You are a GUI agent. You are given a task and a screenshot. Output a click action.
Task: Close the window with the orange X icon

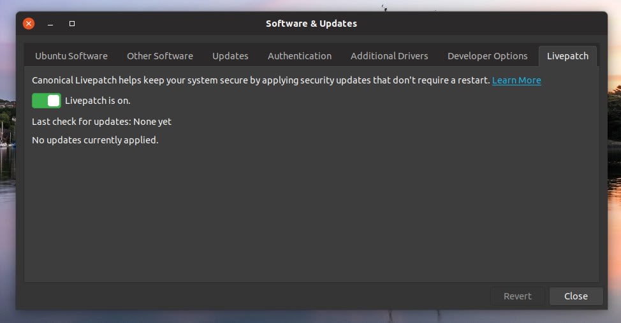click(x=29, y=24)
